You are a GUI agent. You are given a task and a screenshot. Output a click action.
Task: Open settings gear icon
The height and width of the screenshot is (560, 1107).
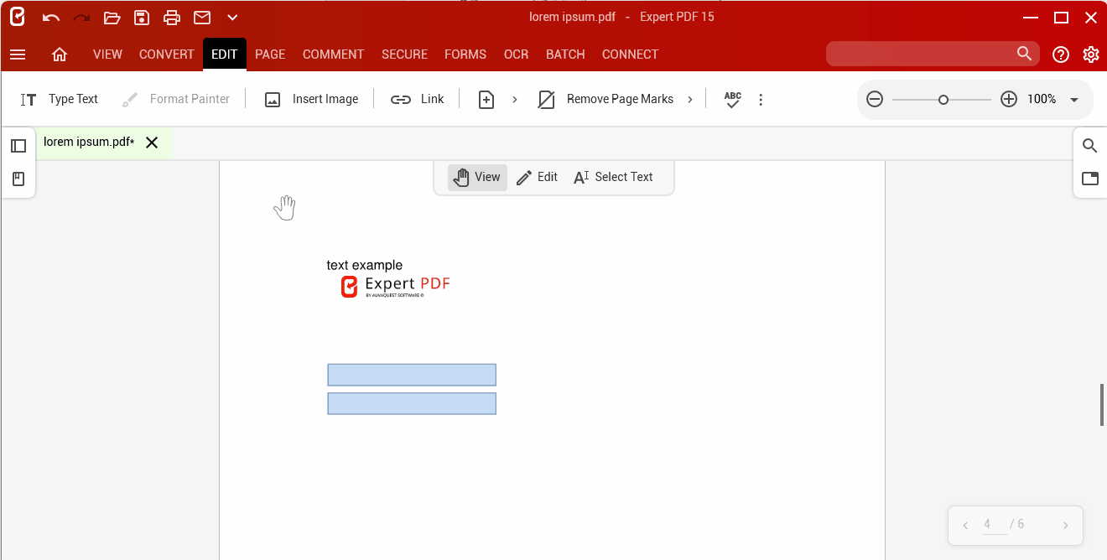pyautogui.click(x=1091, y=54)
